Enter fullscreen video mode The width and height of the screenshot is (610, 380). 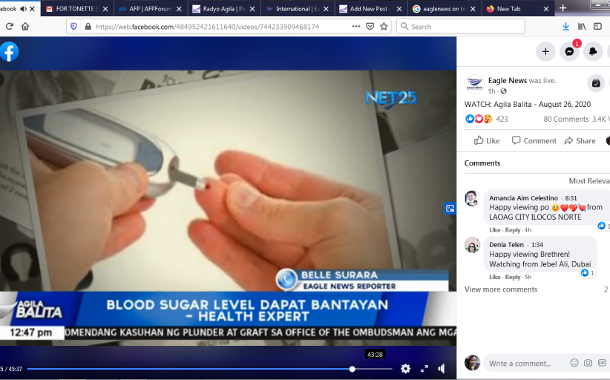(424, 368)
